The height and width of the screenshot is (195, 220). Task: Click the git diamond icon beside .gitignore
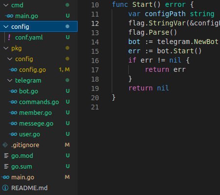tap(5, 145)
